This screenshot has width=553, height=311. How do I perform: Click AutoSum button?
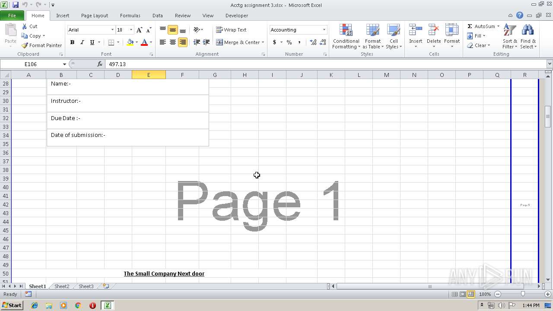click(480, 26)
